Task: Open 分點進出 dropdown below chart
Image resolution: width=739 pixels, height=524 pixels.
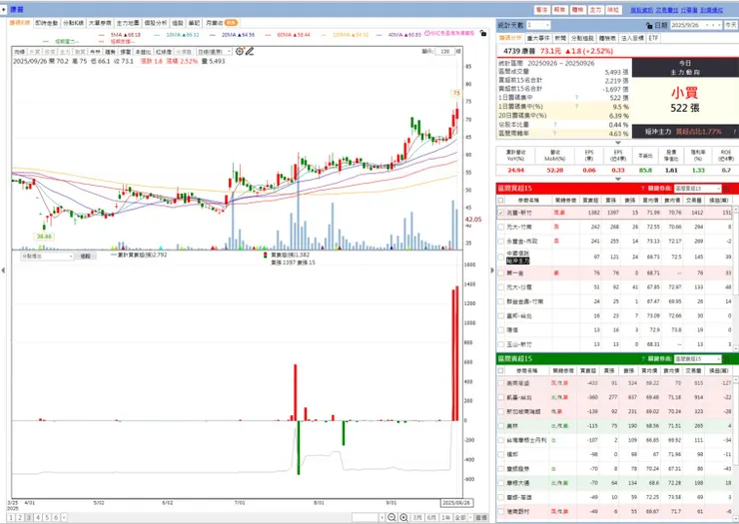Action: point(47,256)
